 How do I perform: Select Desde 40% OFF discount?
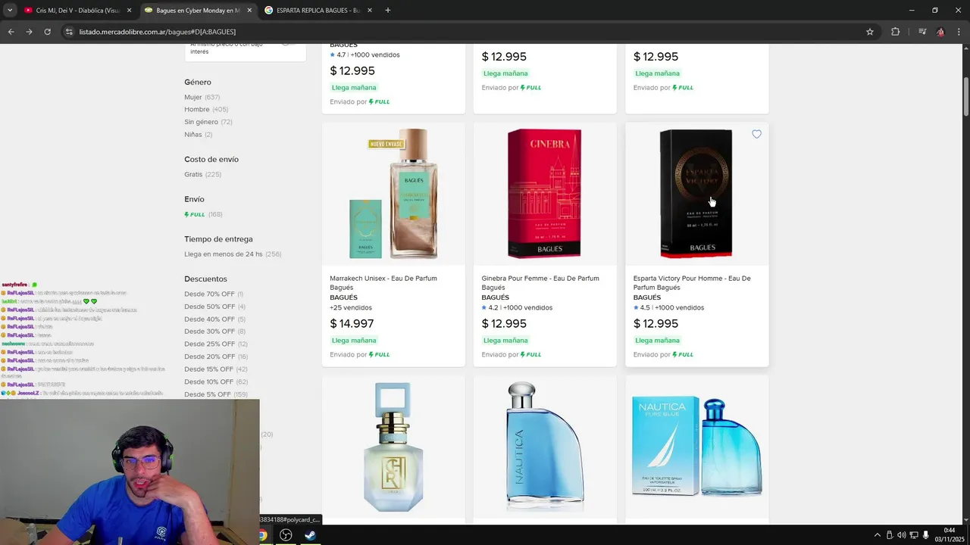click(x=214, y=319)
